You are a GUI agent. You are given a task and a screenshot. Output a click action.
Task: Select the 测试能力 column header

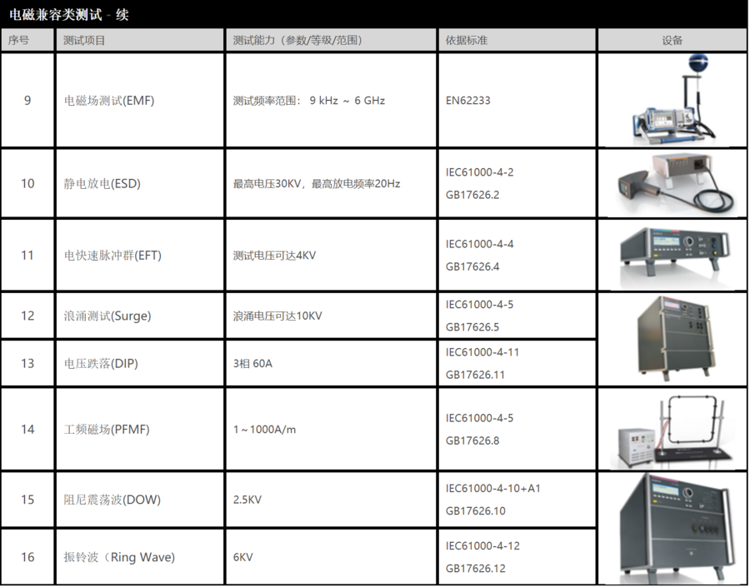[x=297, y=40]
